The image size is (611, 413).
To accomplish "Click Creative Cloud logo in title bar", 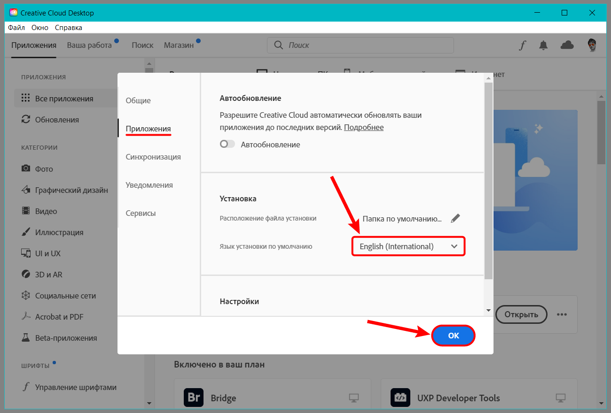I will tap(14, 13).
